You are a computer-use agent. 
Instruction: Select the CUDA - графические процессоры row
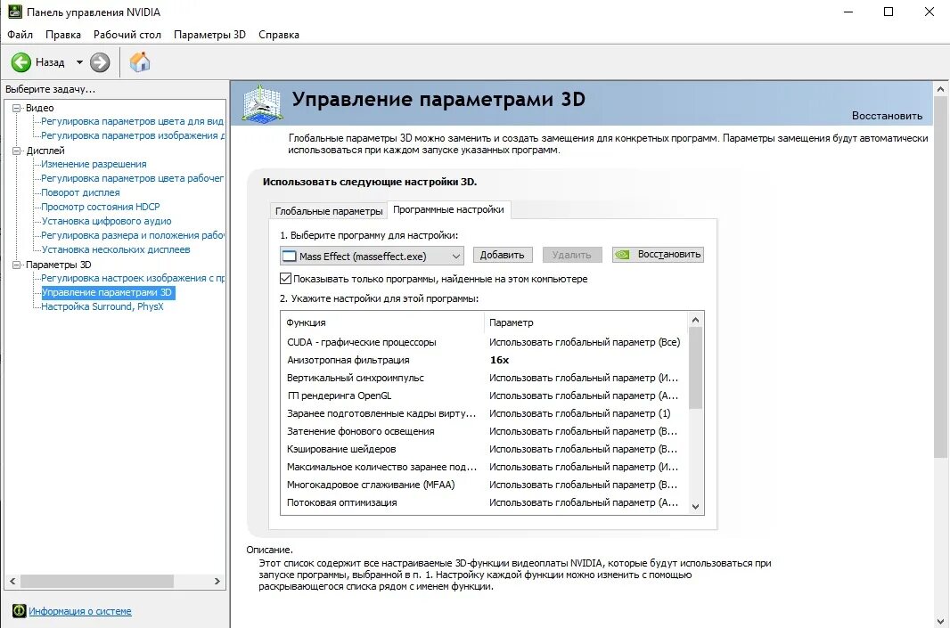484,342
